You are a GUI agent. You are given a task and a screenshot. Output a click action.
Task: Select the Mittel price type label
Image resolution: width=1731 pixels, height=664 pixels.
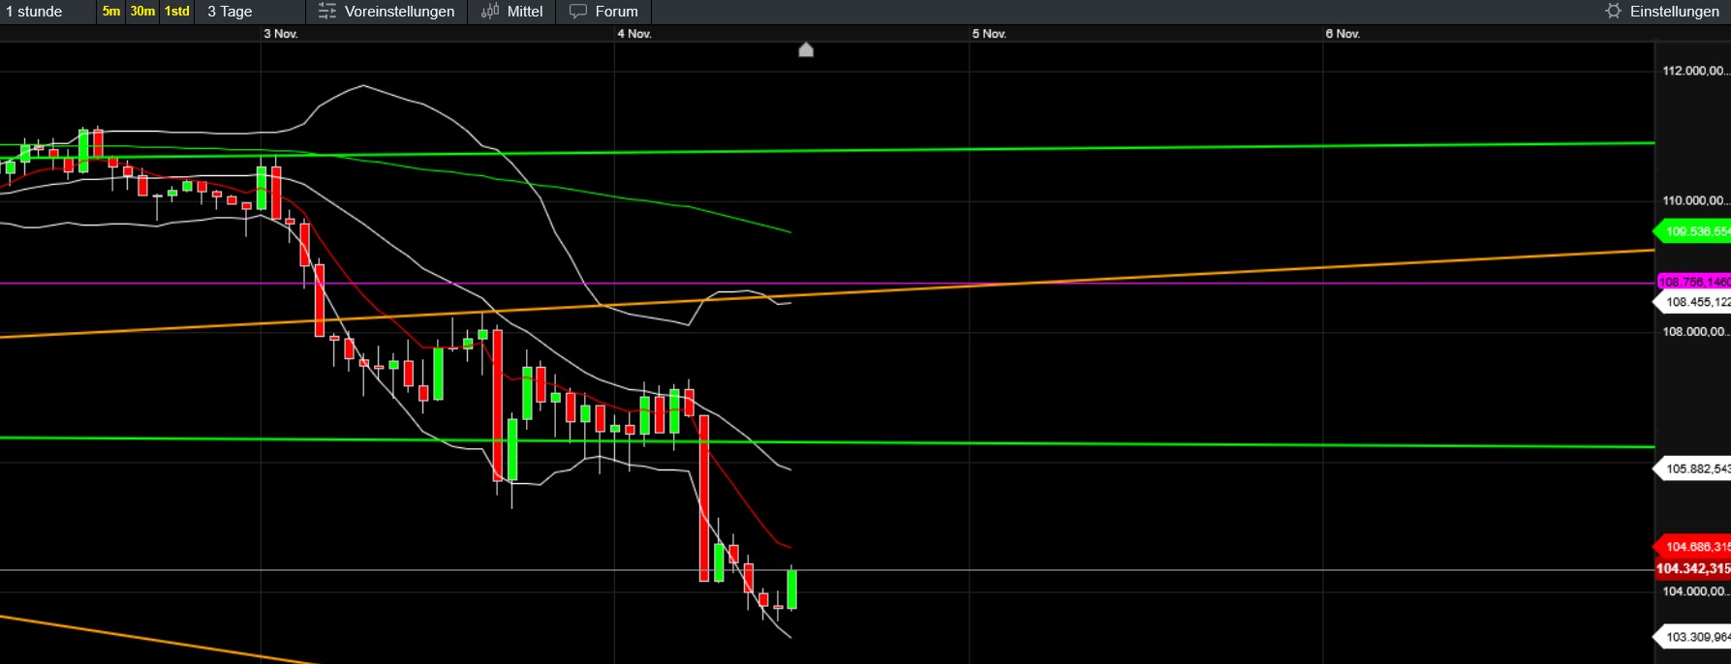[525, 12]
